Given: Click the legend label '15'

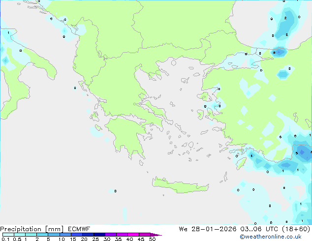Looking at the screenshot, I should pos(73,239).
